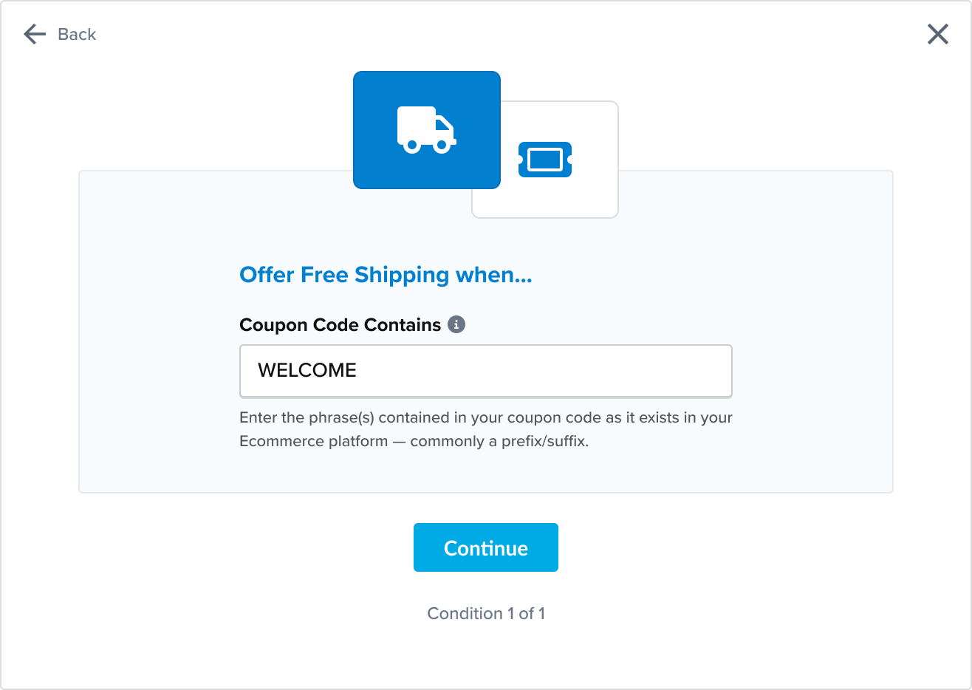
Task: Click the Back text label
Action: click(x=77, y=35)
